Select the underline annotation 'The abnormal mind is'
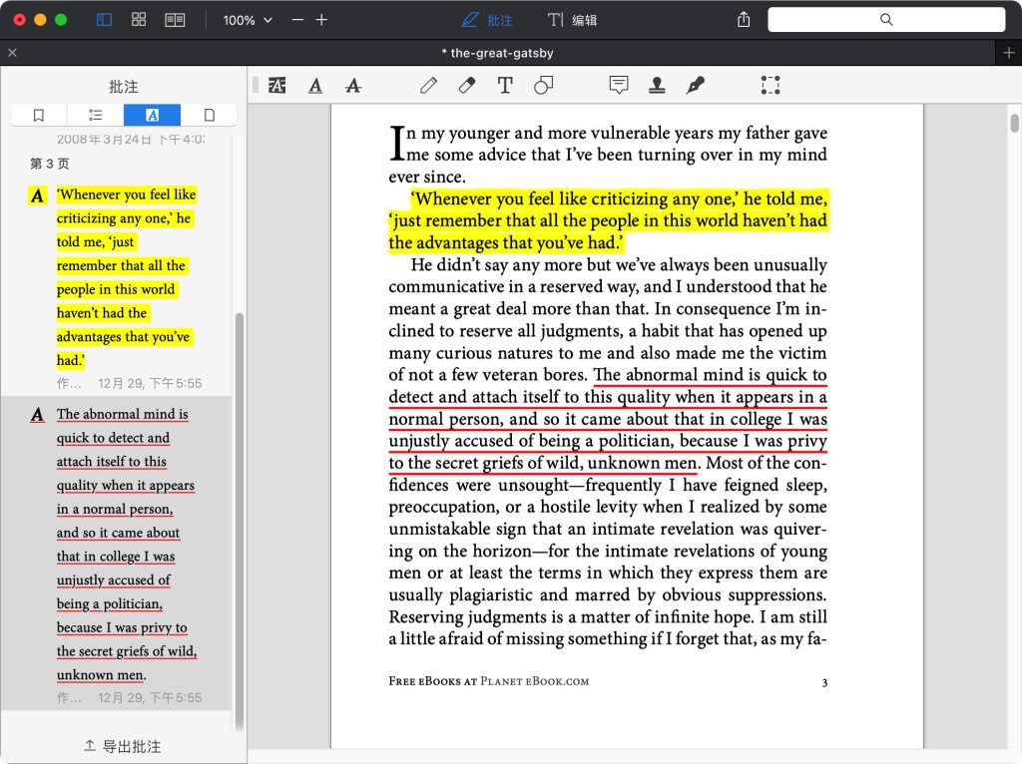The width and height of the screenshot is (1022, 764). coord(116,553)
